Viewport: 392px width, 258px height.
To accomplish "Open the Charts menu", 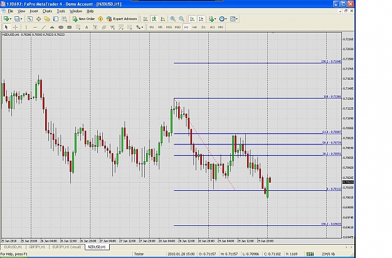I will point(47,11).
